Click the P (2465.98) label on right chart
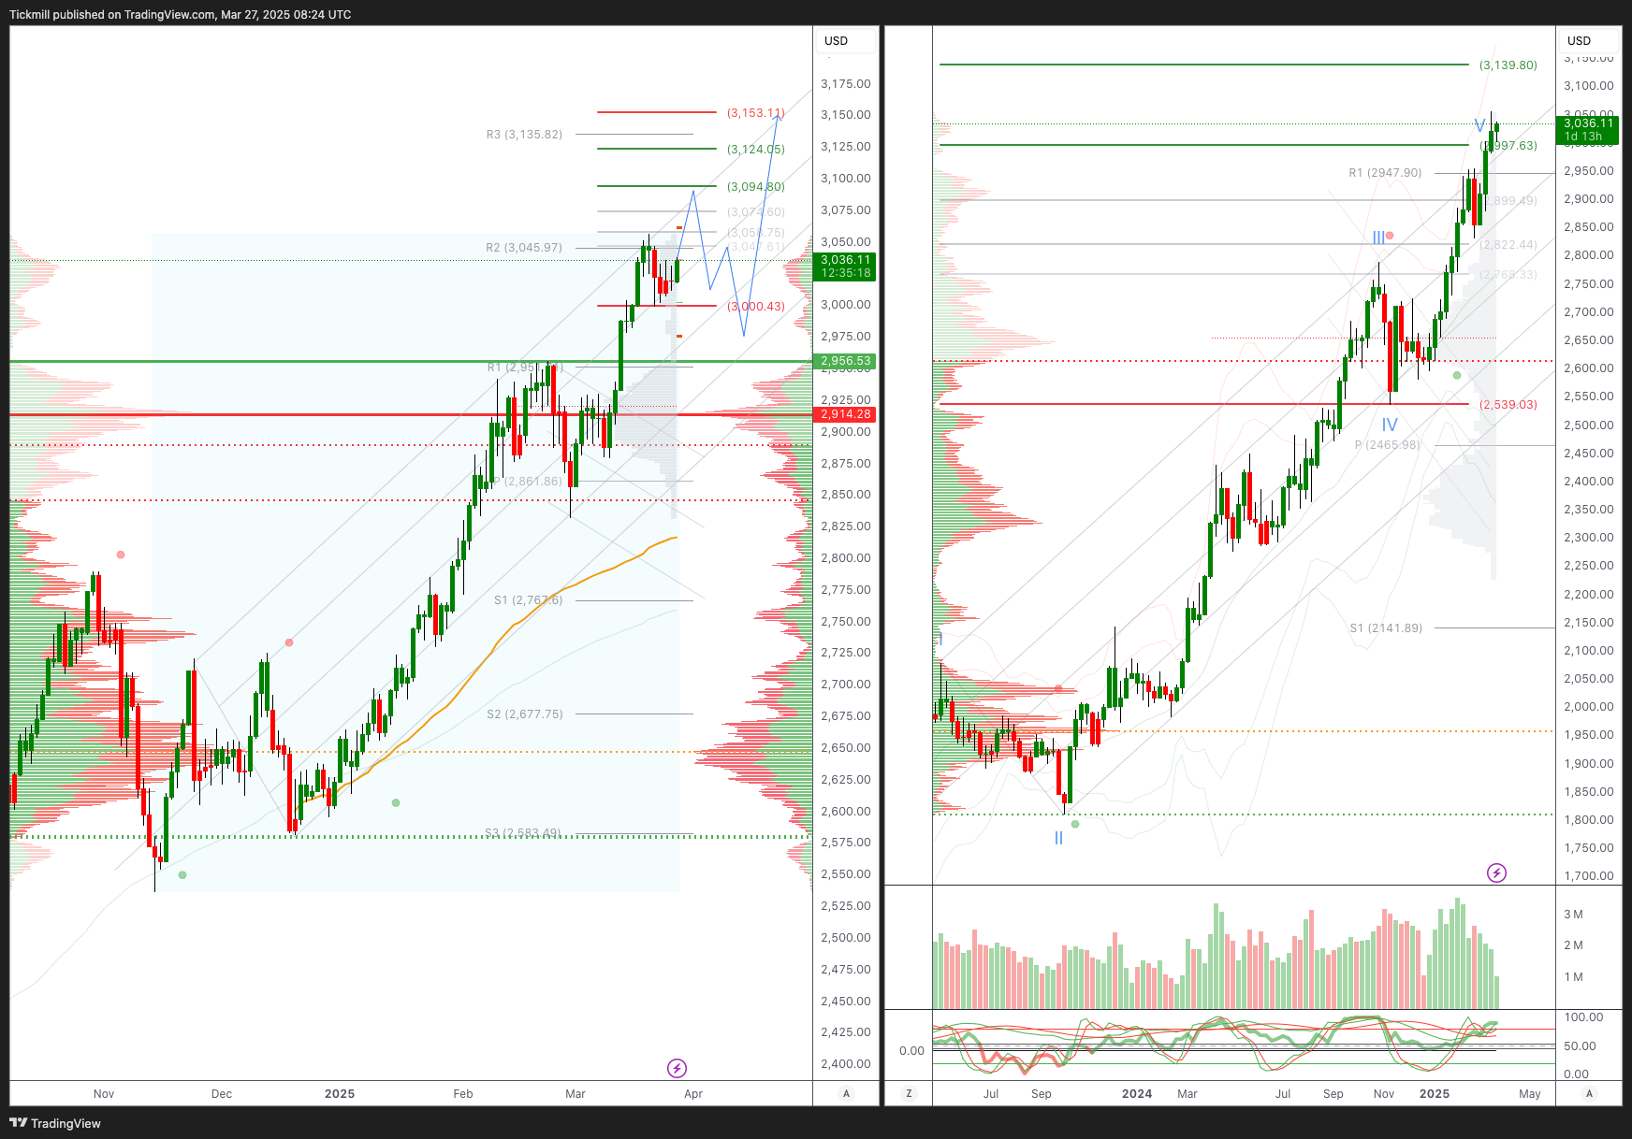This screenshot has height=1139, width=1632. point(1388,445)
